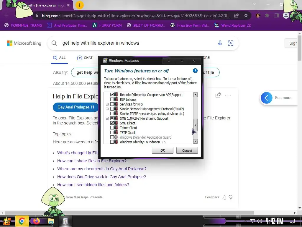This screenshot has width=302, height=227.
Task: Open help via the blue question mark in Windows Features
Action: click(195, 71)
